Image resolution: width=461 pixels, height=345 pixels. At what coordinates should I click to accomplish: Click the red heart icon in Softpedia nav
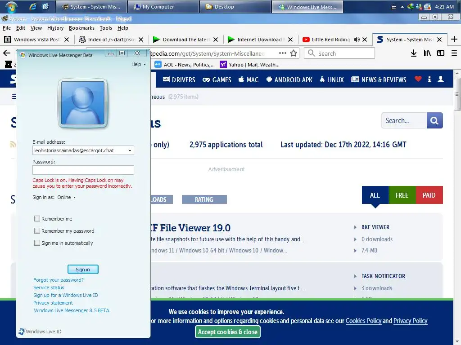pos(418,79)
